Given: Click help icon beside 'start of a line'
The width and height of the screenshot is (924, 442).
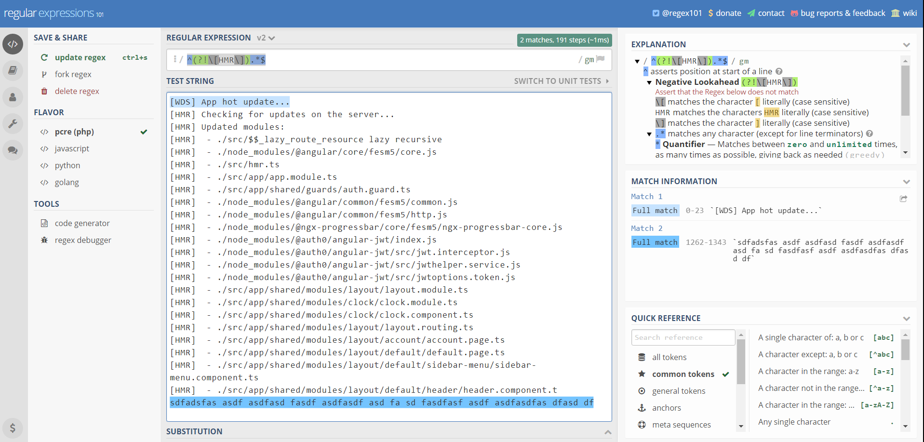Looking at the screenshot, I should (779, 71).
